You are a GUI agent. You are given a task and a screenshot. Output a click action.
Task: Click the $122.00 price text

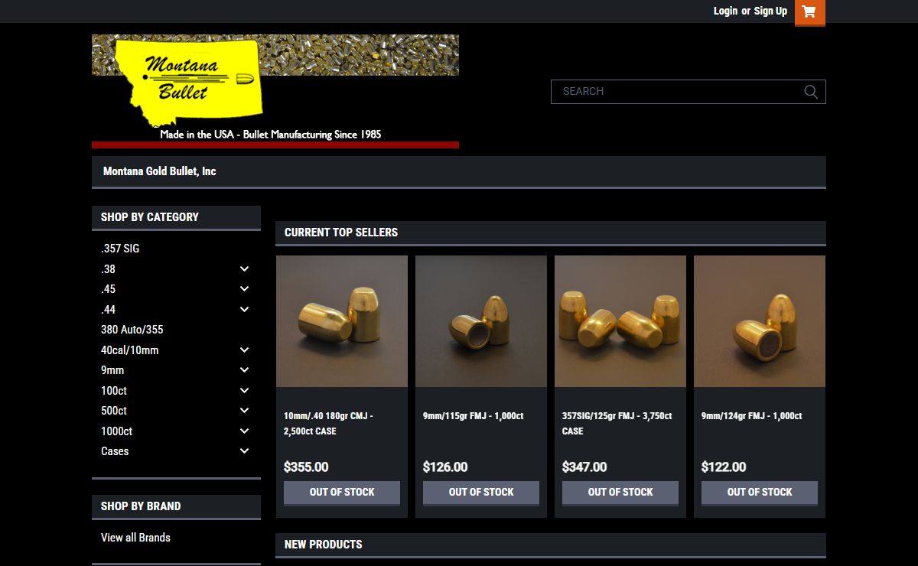click(724, 467)
